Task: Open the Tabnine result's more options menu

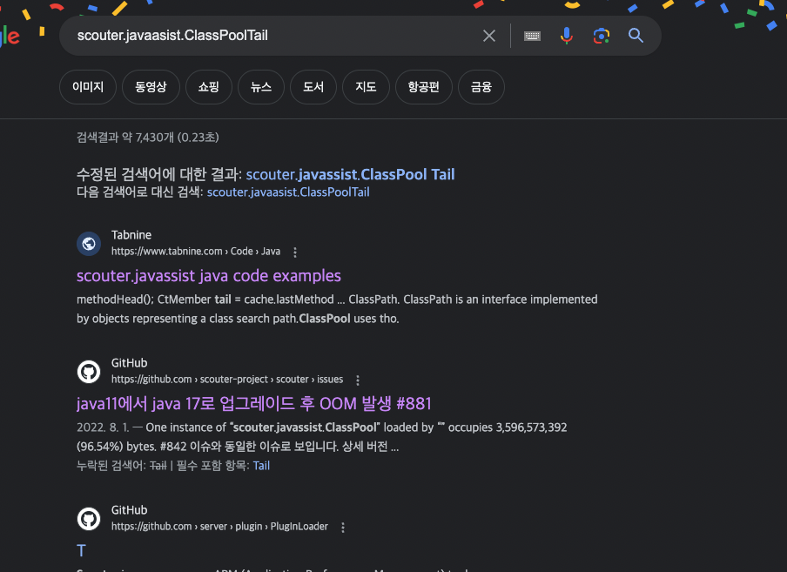Action: point(295,252)
